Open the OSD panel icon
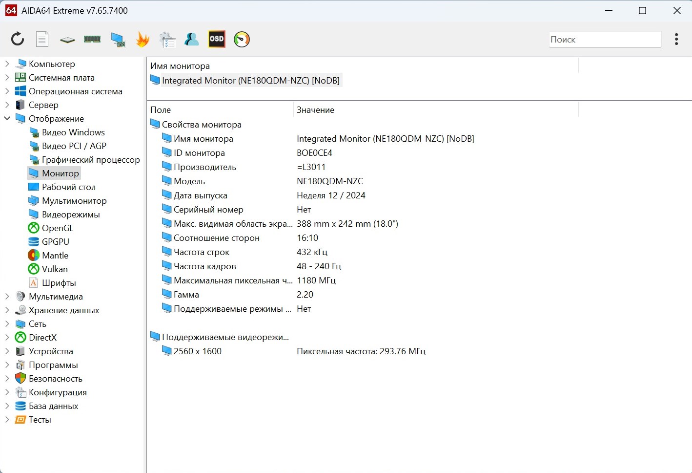Image resolution: width=692 pixels, height=473 pixels. click(217, 39)
